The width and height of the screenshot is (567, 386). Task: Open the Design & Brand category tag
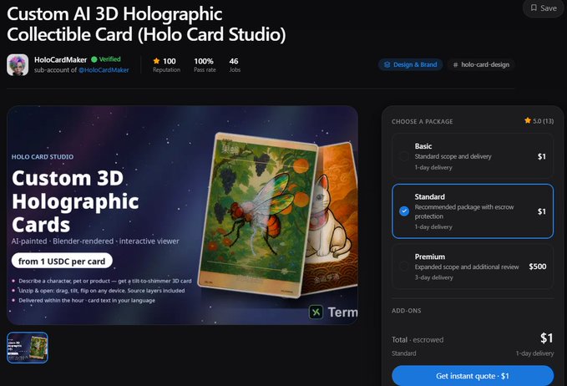pyautogui.click(x=410, y=65)
